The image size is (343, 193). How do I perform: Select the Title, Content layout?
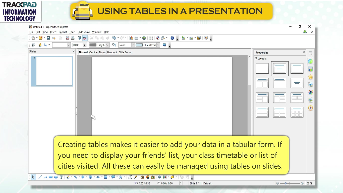coord(297,68)
